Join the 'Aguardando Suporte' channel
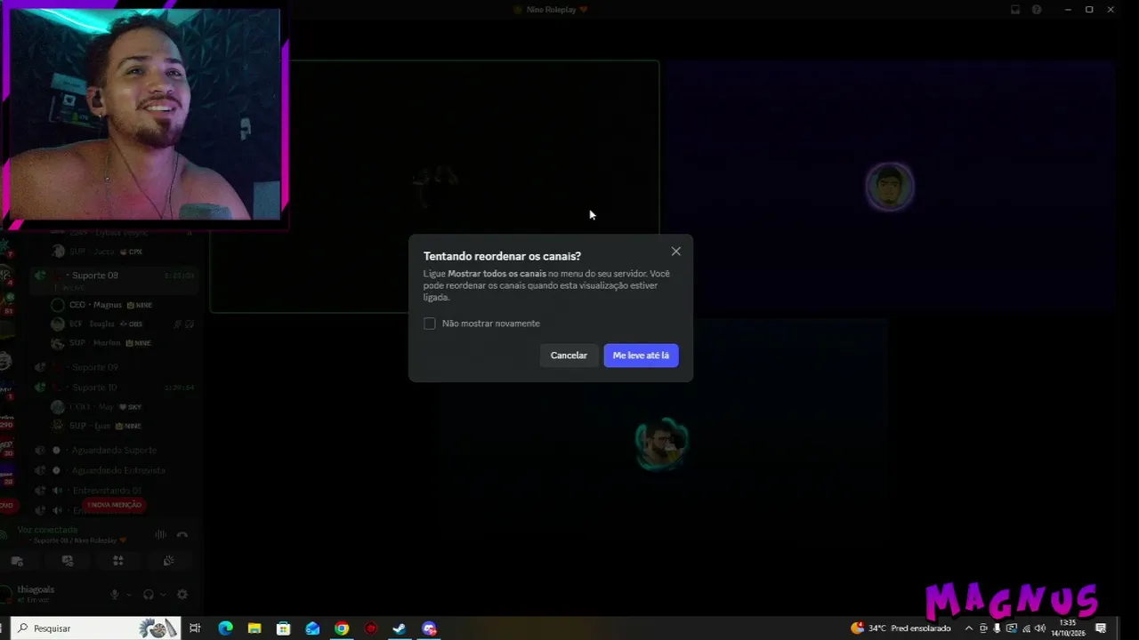1139x640 pixels. [x=113, y=451]
